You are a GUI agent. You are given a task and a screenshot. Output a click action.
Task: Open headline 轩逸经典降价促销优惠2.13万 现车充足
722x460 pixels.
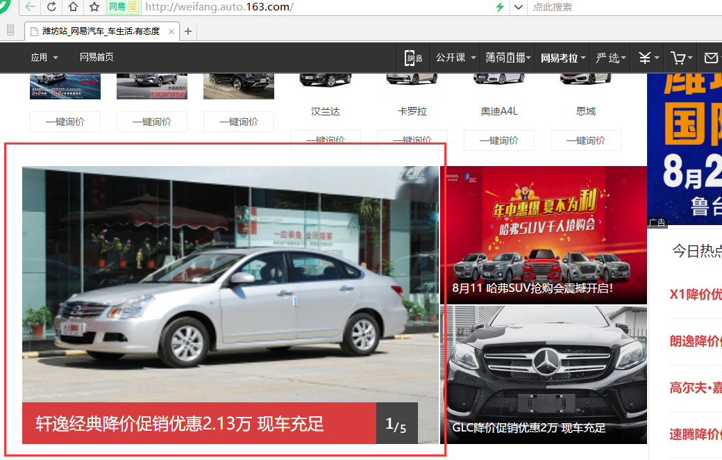point(180,424)
